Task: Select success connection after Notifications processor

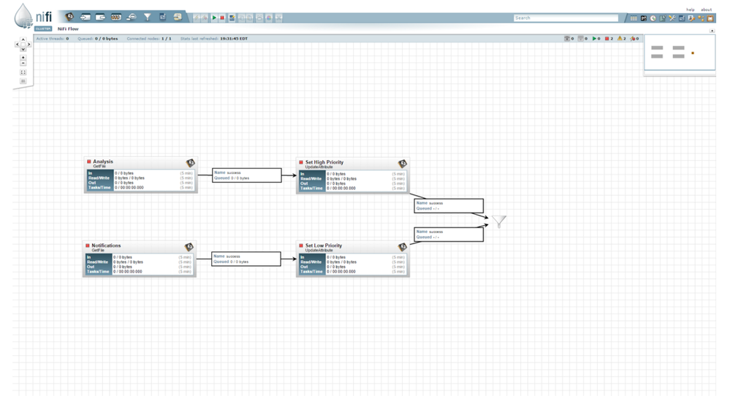Action: point(246,259)
